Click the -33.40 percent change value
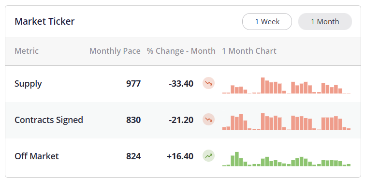The width and height of the screenshot is (365, 183). pos(181,83)
